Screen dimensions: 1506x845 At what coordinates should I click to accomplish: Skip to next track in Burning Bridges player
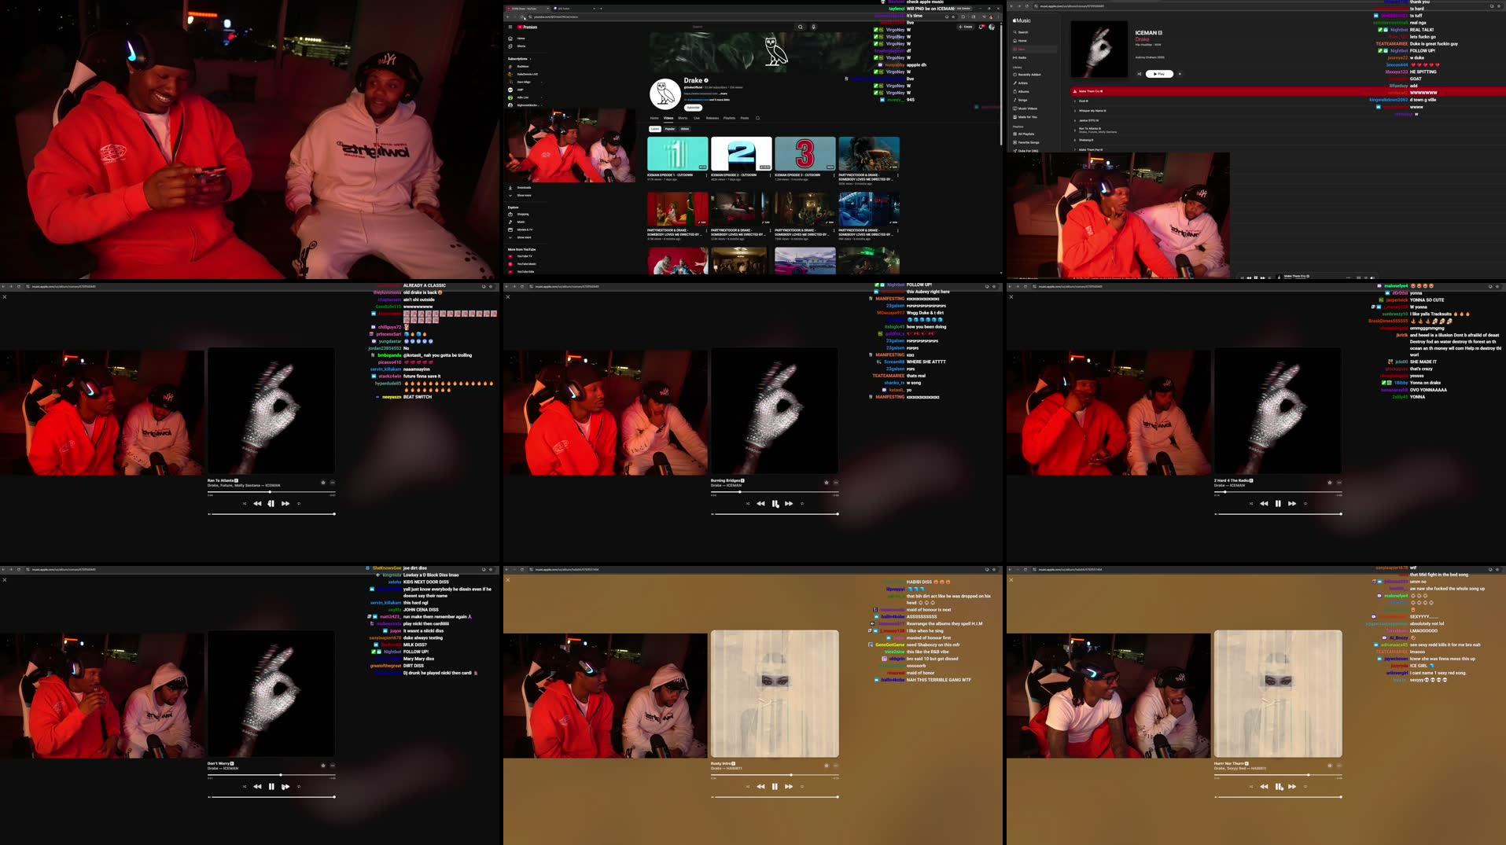[x=789, y=504]
